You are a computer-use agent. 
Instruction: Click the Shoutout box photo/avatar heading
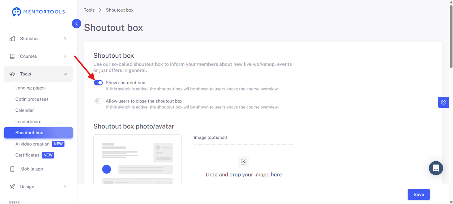coord(134,126)
